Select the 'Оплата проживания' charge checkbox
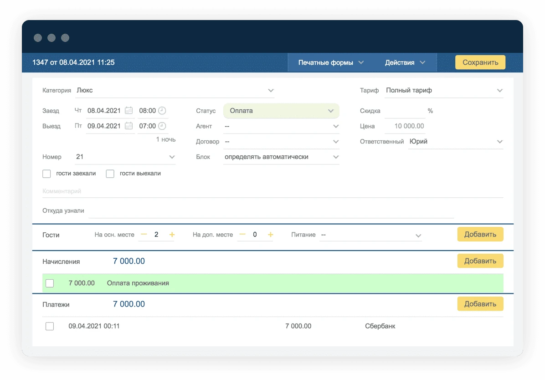 pos(50,283)
